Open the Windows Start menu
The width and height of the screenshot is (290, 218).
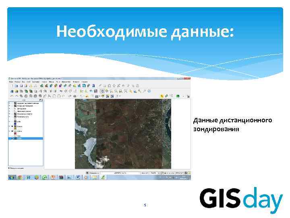click(x=12, y=177)
